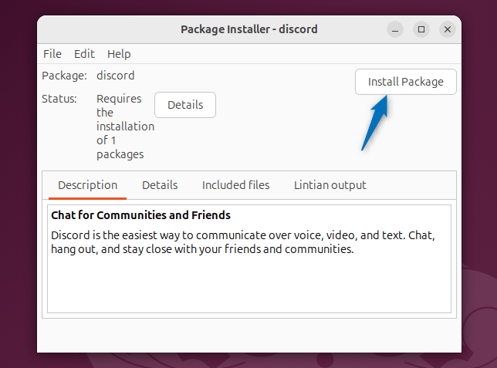Open the File menu
The height and width of the screenshot is (368, 497).
pos(52,54)
